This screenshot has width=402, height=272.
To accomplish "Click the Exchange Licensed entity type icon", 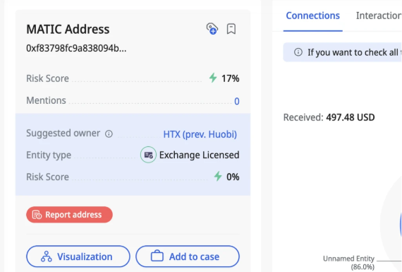I will (148, 155).
